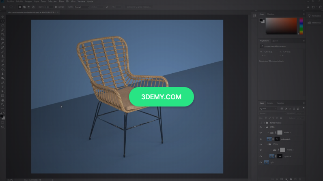Screen dimensions: 323x181
Task: Show the Render Passes group
Action: (x=261, y=123)
